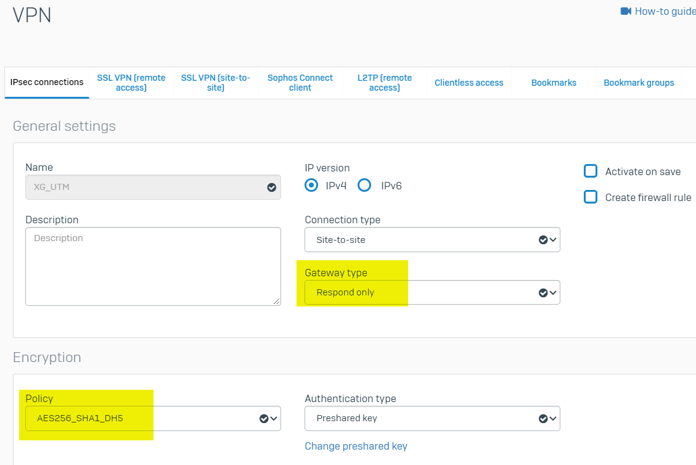Select the IPv4 radio button
This screenshot has height=465, width=696.
pos(312,186)
